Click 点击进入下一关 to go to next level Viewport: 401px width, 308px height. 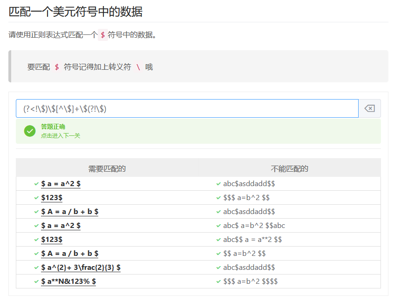click(61, 136)
